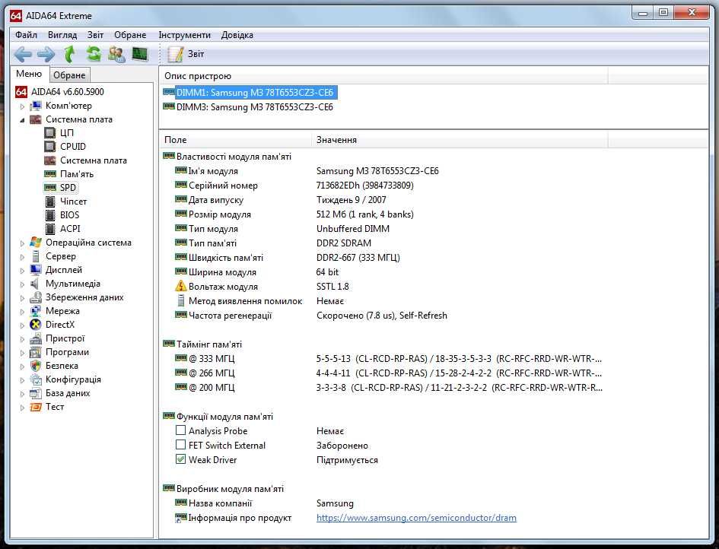Screen dimensions: 719x549
Task: Select the ACPI tree item
Action: coord(70,229)
